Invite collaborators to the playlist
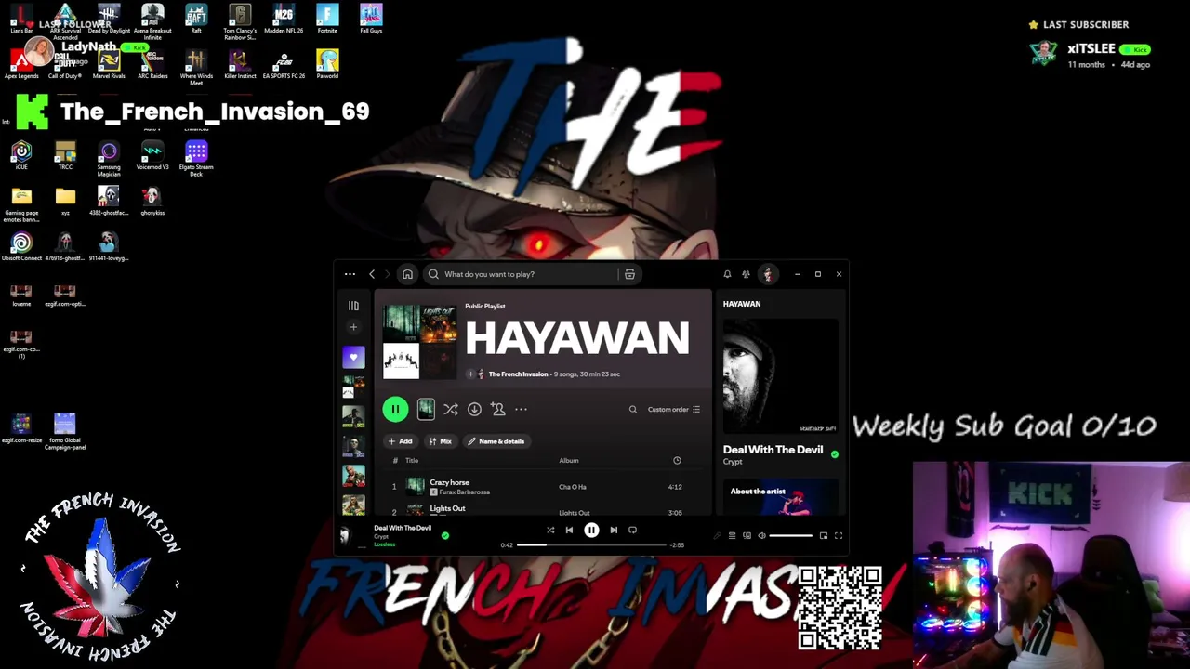This screenshot has width=1190, height=669. click(498, 409)
